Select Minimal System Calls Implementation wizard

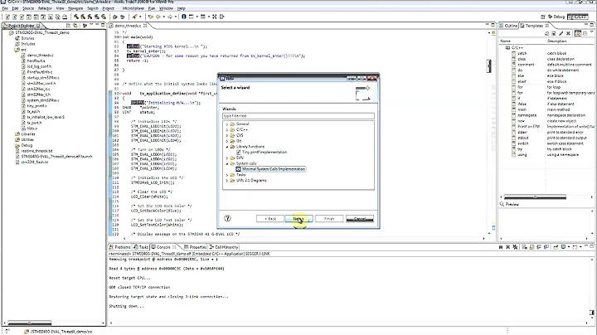pyautogui.click(x=273, y=169)
